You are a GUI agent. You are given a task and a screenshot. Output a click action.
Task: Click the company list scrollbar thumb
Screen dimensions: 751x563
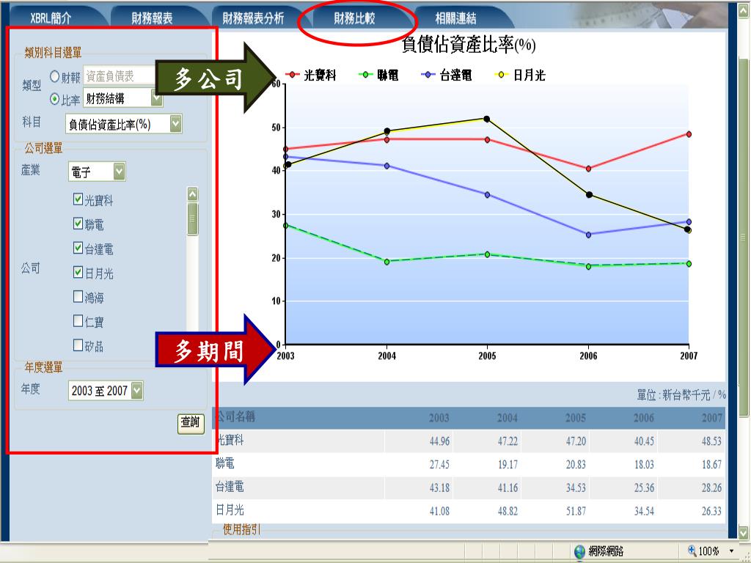tap(193, 218)
